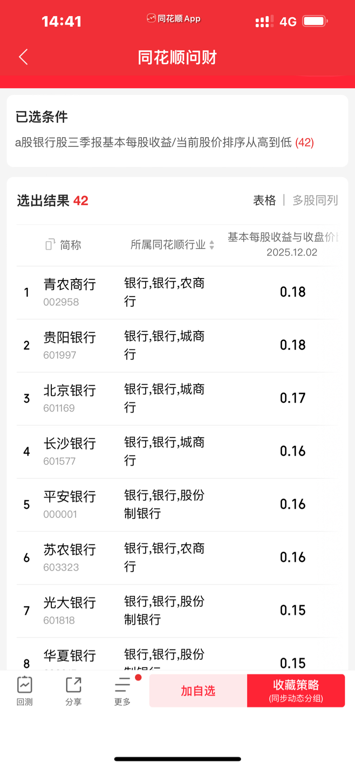Tap the back arrow icon
Image resolution: width=355 pixels, height=768 pixels.
tap(24, 57)
